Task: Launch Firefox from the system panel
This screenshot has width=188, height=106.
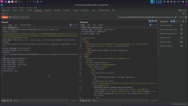Action: pos(16,2)
